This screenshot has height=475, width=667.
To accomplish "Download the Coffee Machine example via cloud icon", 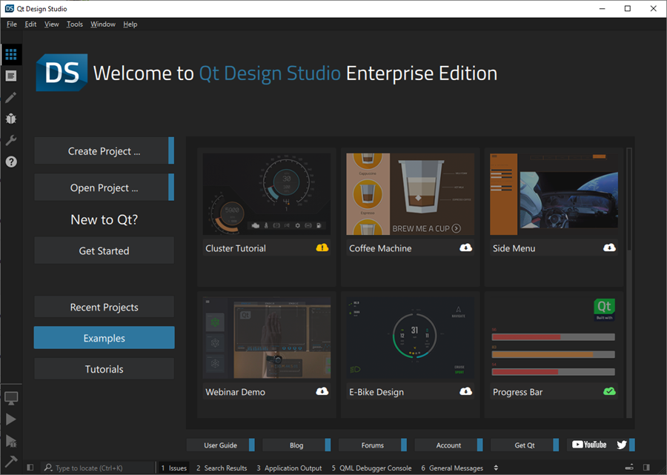I will point(465,248).
